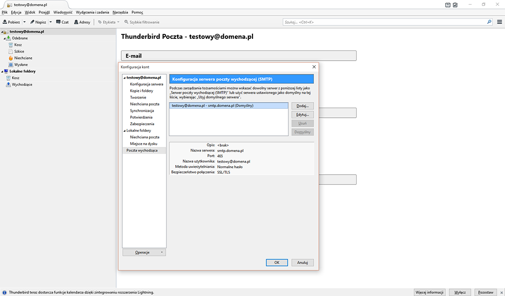Select the testowy@domena.pl mail tab
The width and height of the screenshot is (505, 296).
tap(35, 5)
